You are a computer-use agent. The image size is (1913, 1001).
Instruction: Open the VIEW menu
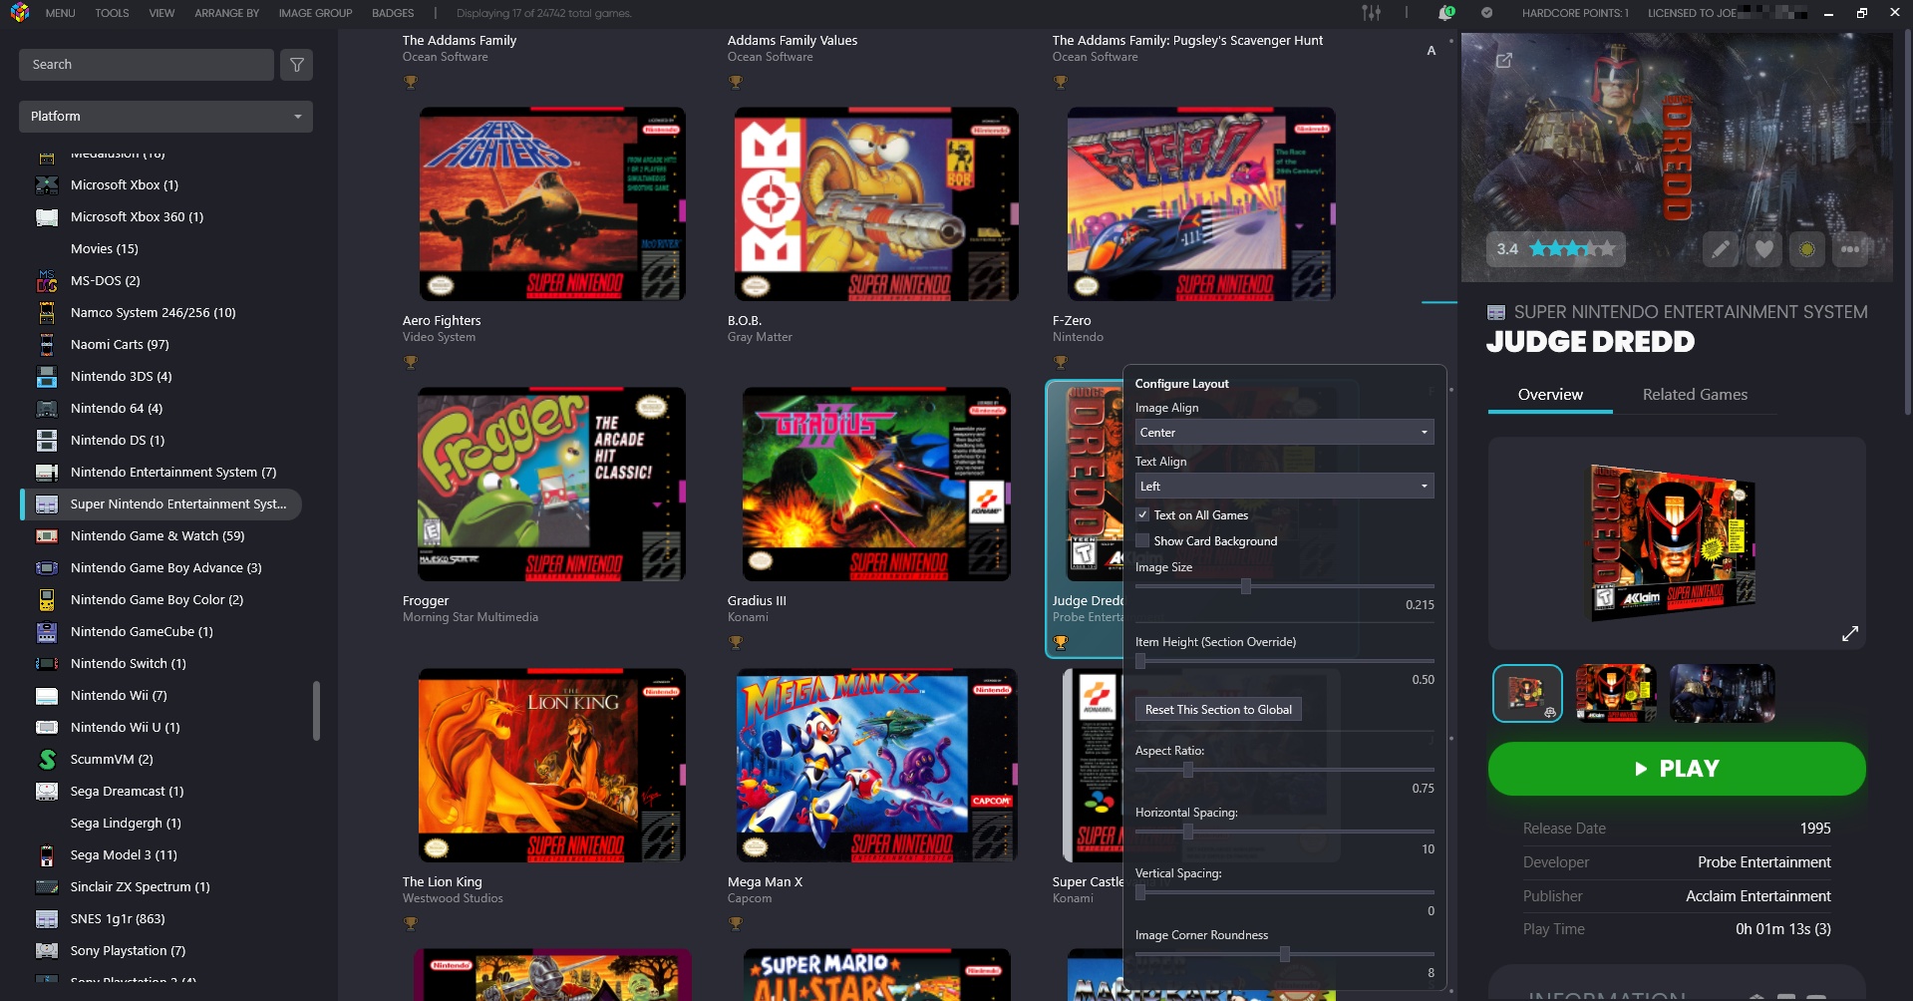[161, 13]
